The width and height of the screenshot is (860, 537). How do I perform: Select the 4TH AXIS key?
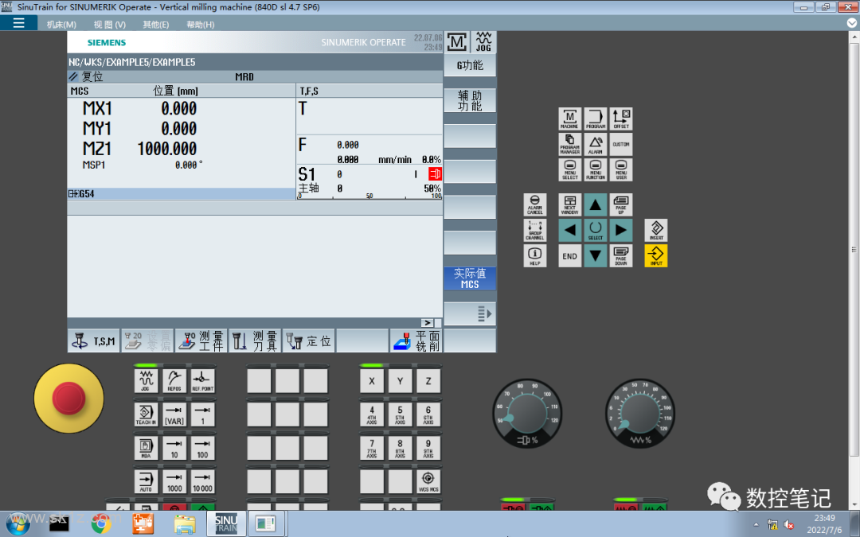click(372, 414)
